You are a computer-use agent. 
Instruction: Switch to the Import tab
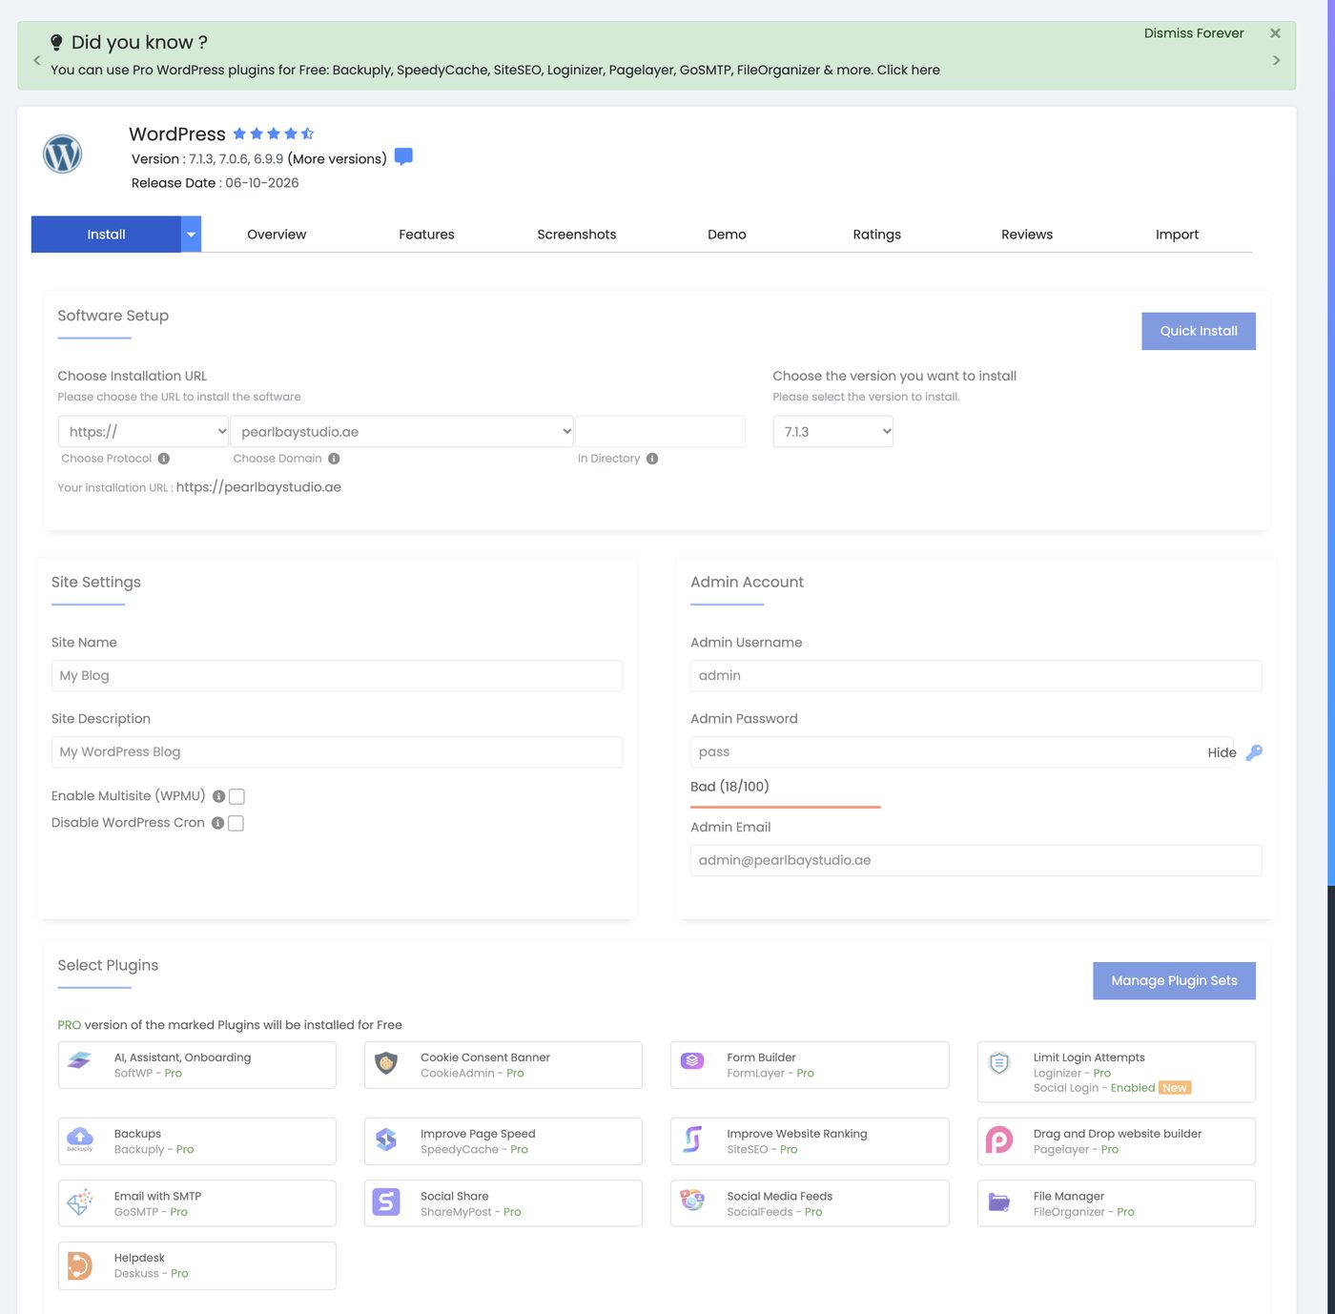pos(1177,235)
